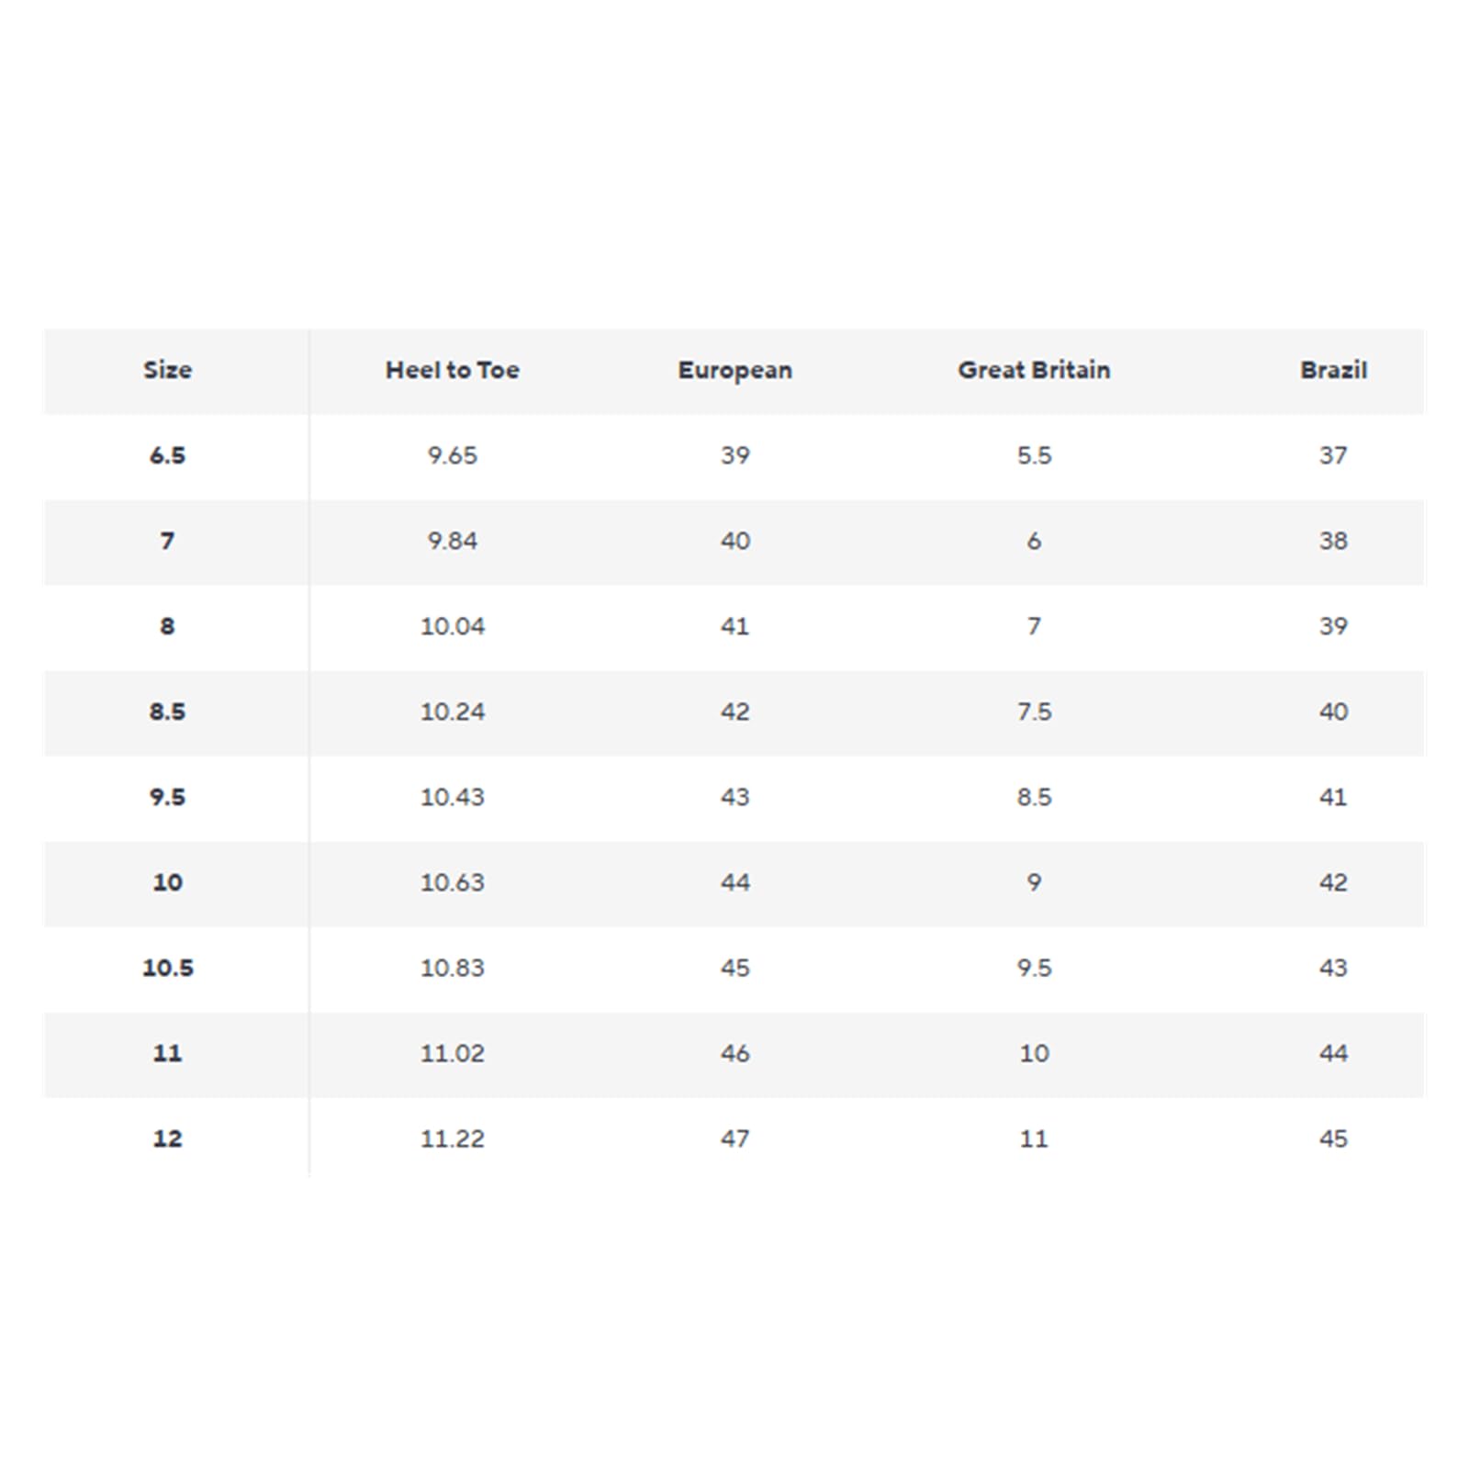The height and width of the screenshot is (1469, 1469).
Task: Select the size 7 row label
Action: [x=167, y=541]
